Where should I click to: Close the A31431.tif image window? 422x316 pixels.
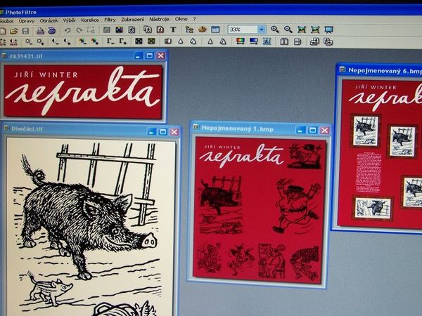point(160,55)
